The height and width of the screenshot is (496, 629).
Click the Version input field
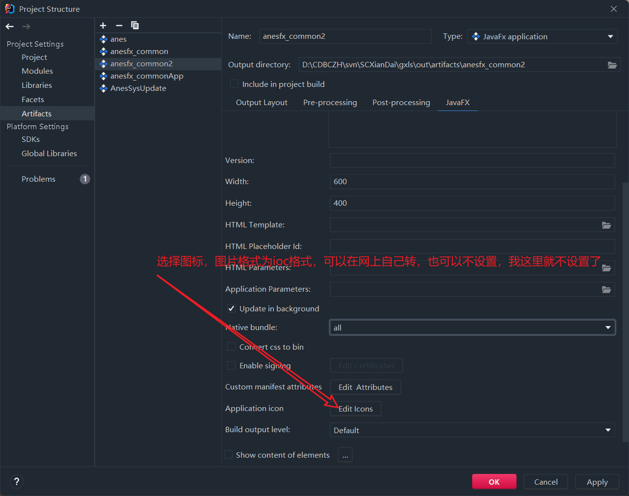[472, 160]
